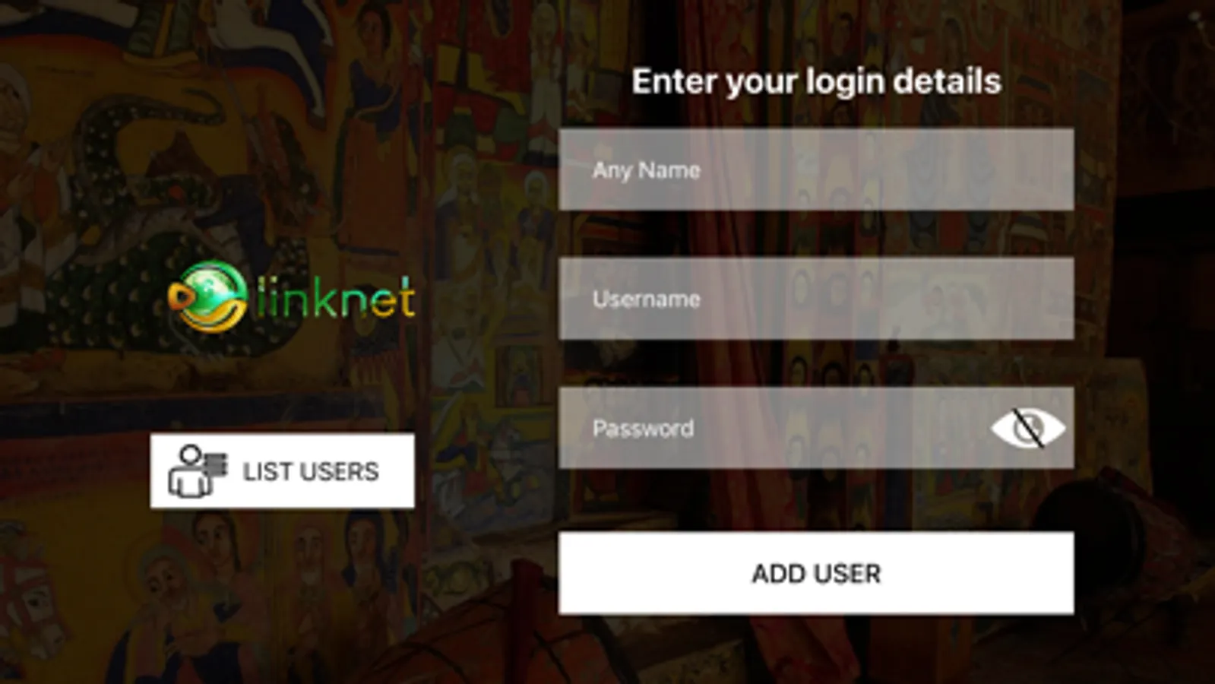Click the user list icon beside LIST USERS

(x=198, y=471)
